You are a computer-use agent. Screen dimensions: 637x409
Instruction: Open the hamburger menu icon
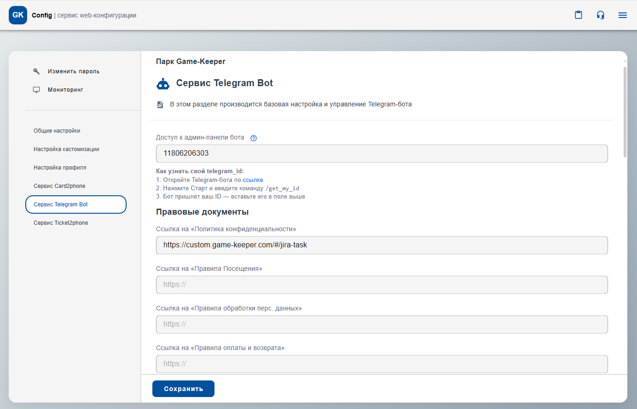pos(623,15)
